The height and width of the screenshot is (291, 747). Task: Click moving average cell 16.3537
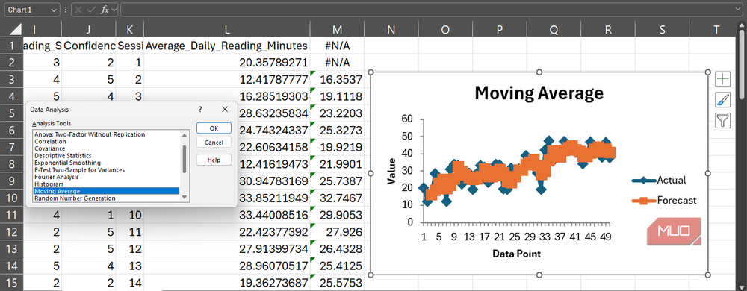[338, 79]
